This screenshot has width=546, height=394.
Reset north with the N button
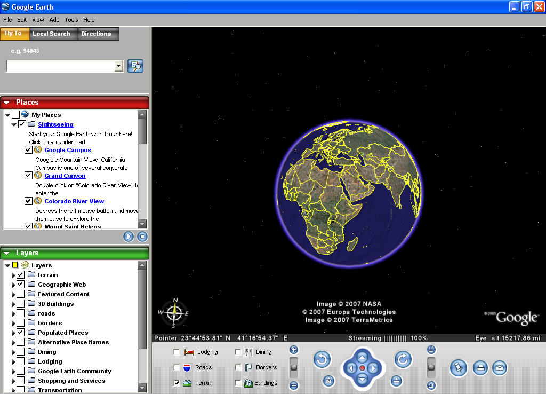[328, 381]
